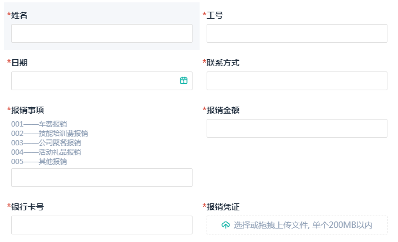This screenshot has height=242, width=398.
Task: Click the 报销凭证 field label
Action: pos(223,207)
